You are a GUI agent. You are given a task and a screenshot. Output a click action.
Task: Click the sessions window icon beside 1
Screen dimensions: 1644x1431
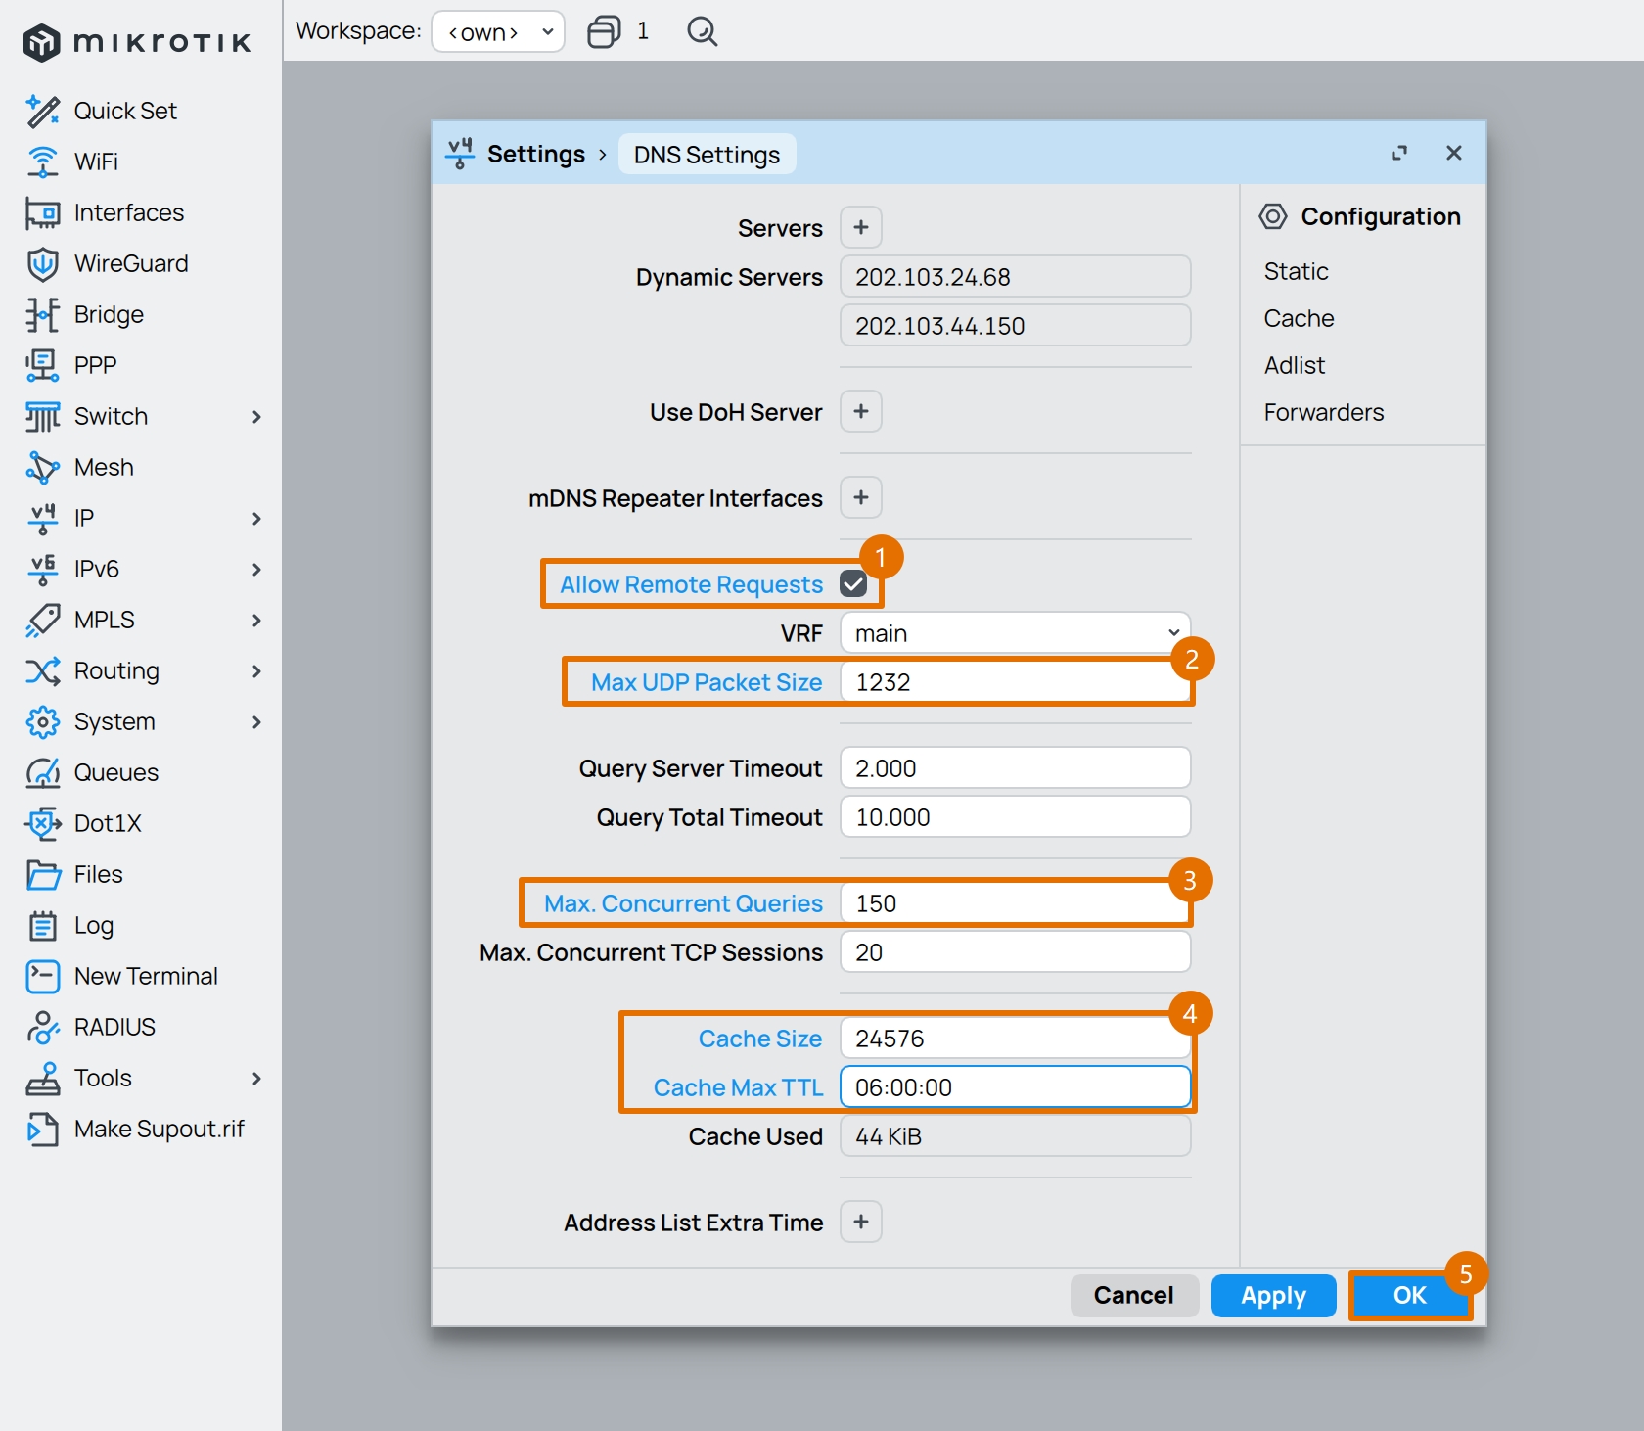click(604, 31)
